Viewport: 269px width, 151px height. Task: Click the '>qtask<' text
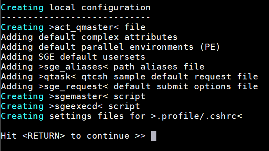57,77
